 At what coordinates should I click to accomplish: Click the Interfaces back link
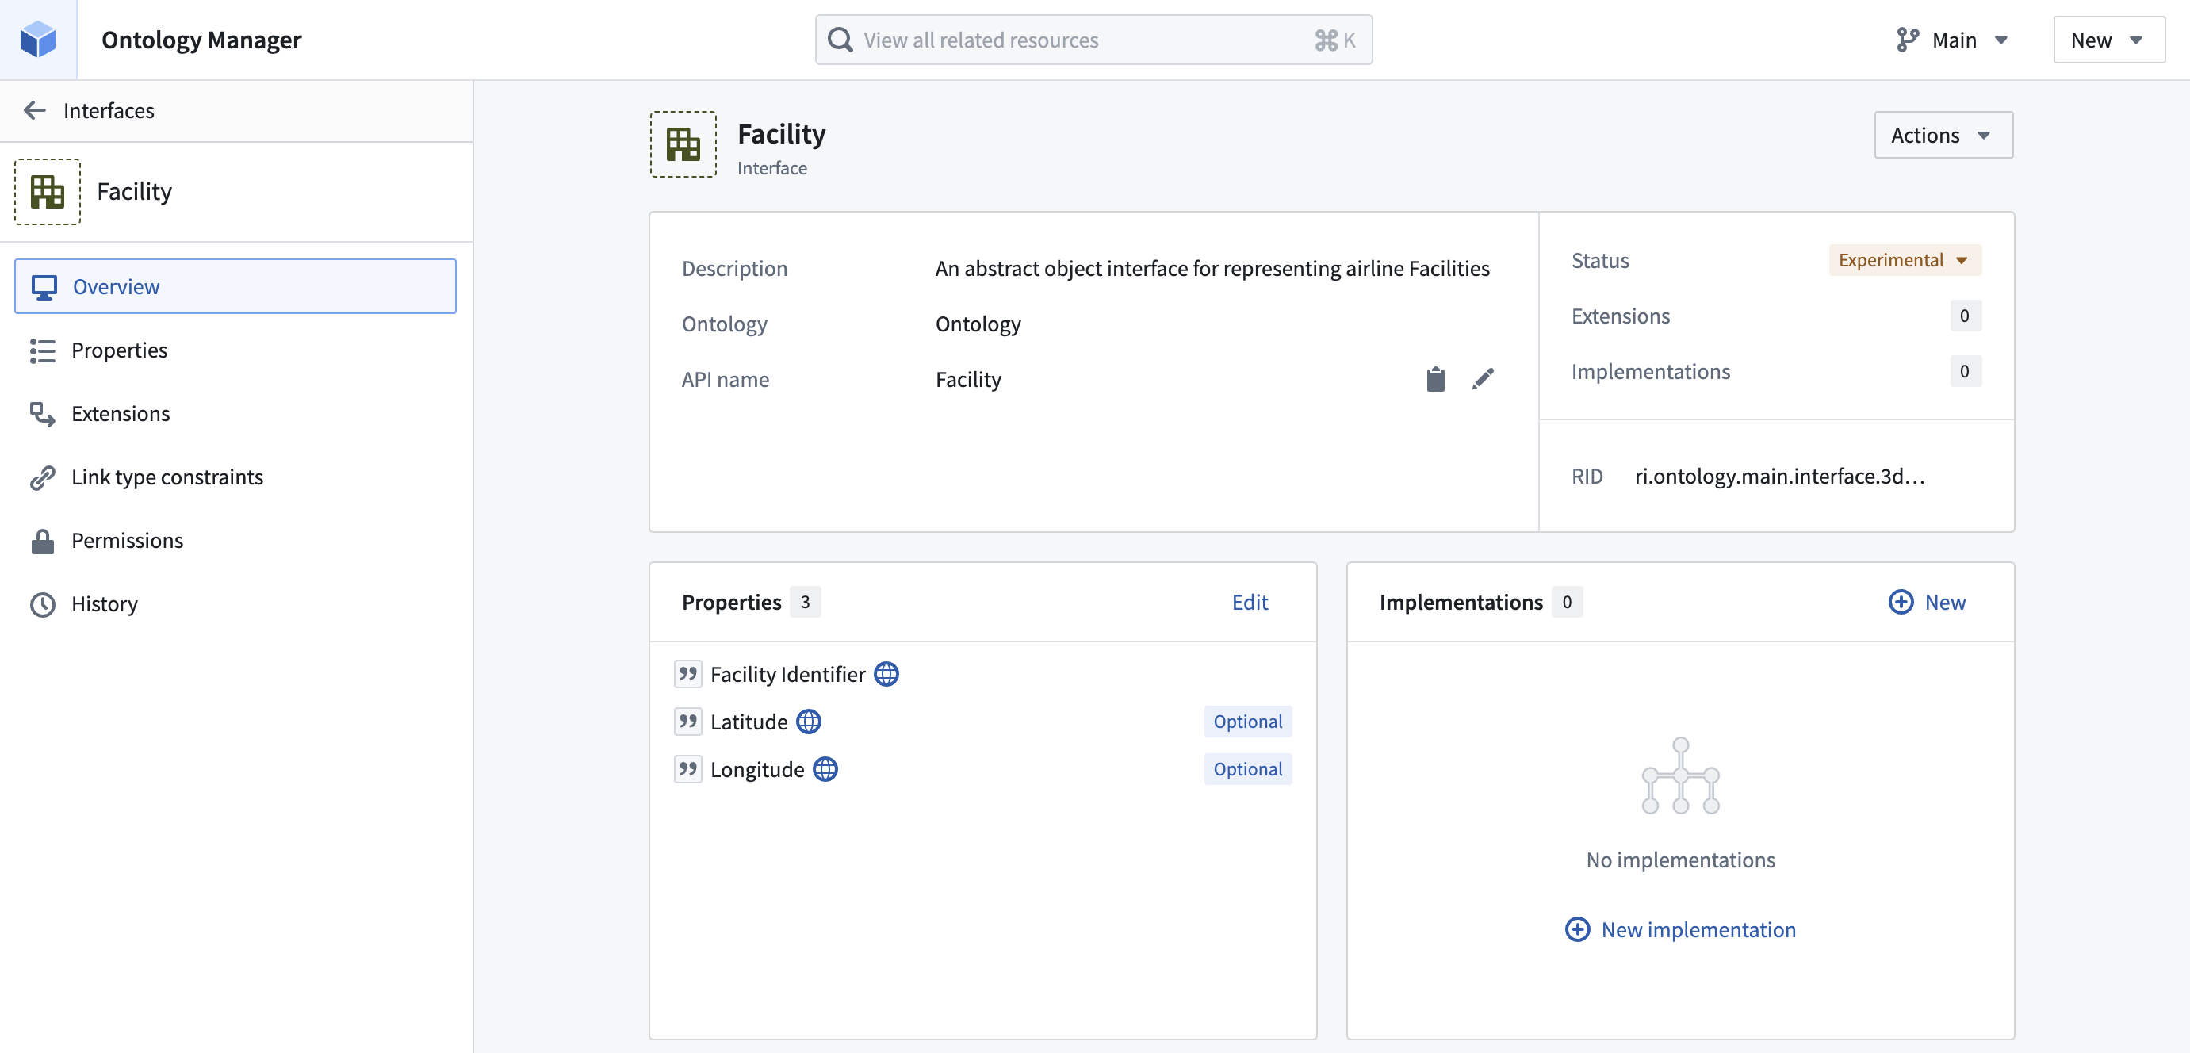109,110
